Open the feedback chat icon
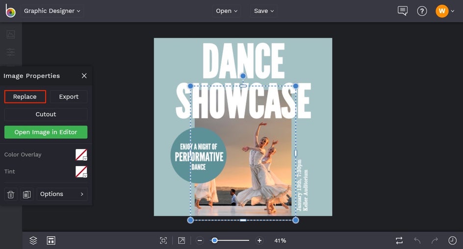The height and width of the screenshot is (249, 463). (x=403, y=11)
